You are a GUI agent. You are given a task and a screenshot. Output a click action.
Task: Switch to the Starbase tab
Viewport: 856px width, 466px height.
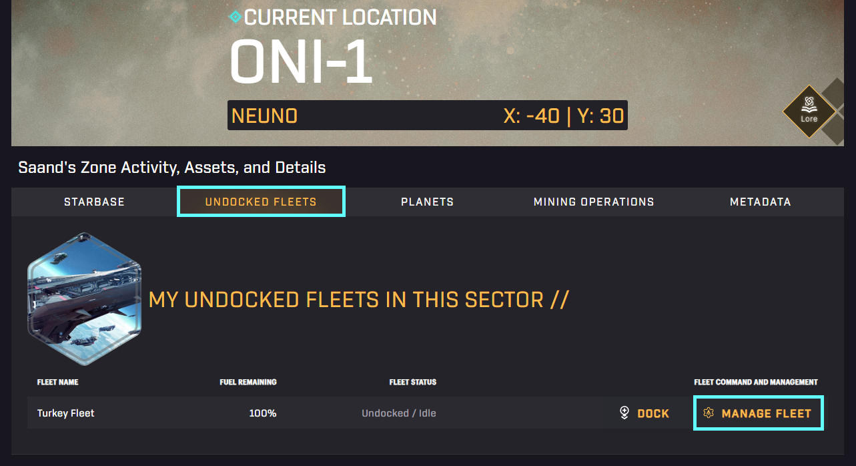pyautogui.click(x=94, y=202)
